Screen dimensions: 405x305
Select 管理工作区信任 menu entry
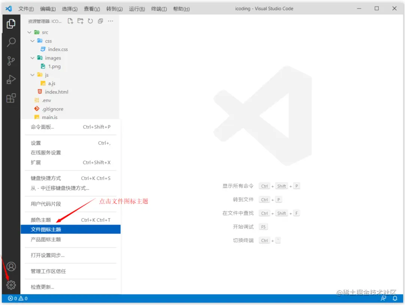coord(70,271)
